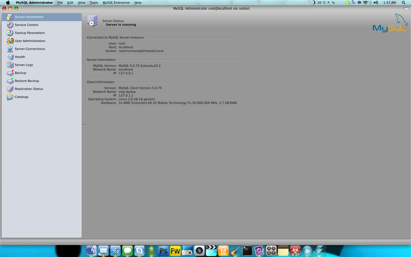Click the toolbar toggle pill button in title bar

click(x=406, y=9)
